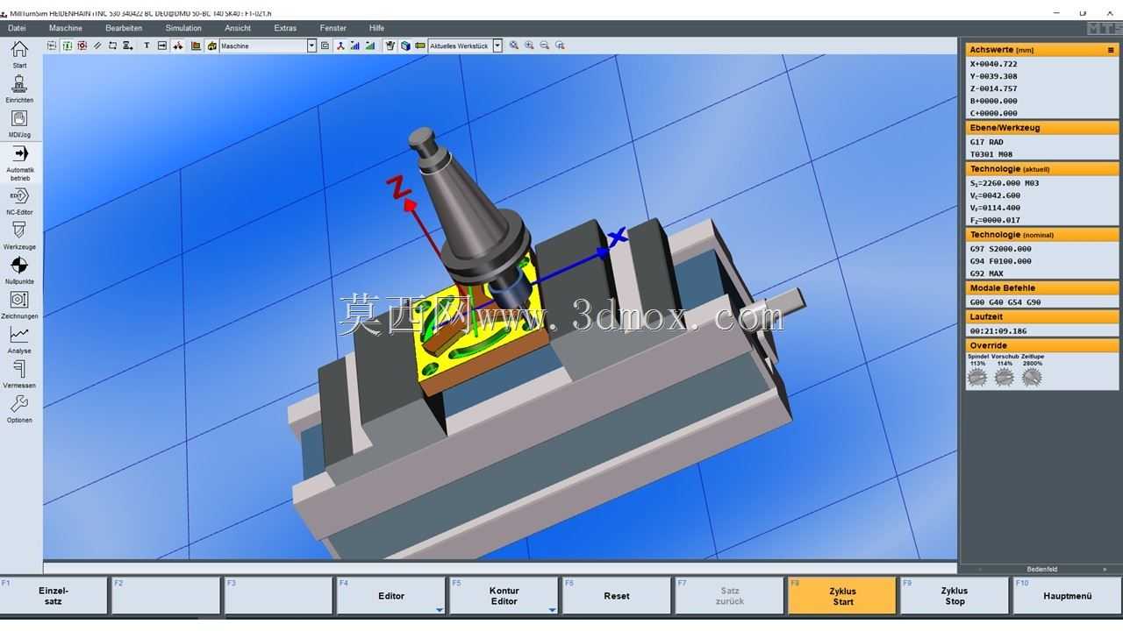Click the machine house icon beside Maschine
The width and height of the screenshot is (1123, 631).
(212, 46)
